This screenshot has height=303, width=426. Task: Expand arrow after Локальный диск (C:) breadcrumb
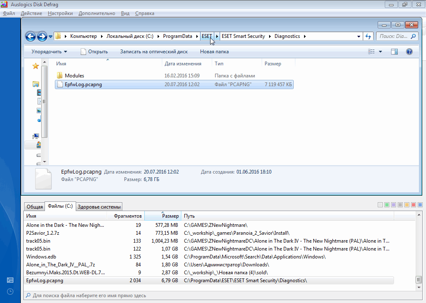(158, 36)
